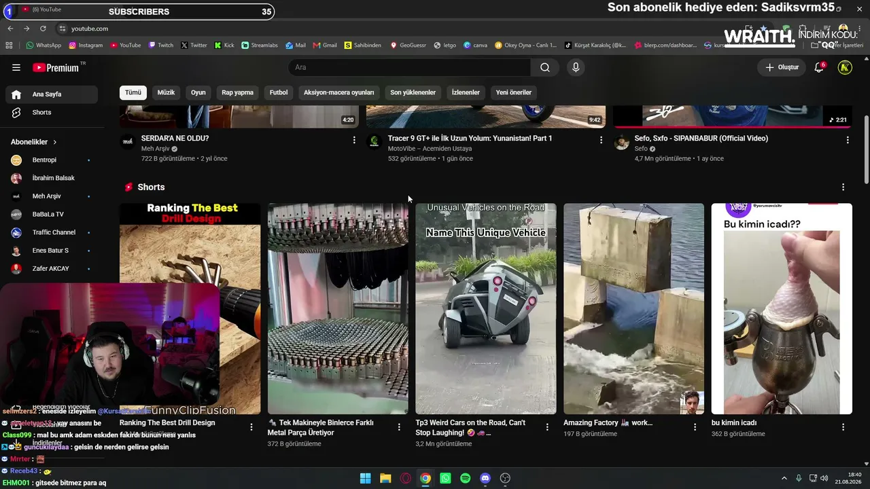The image size is (870, 489).
Task: Open the Twitch bookmark
Action: click(x=160, y=46)
